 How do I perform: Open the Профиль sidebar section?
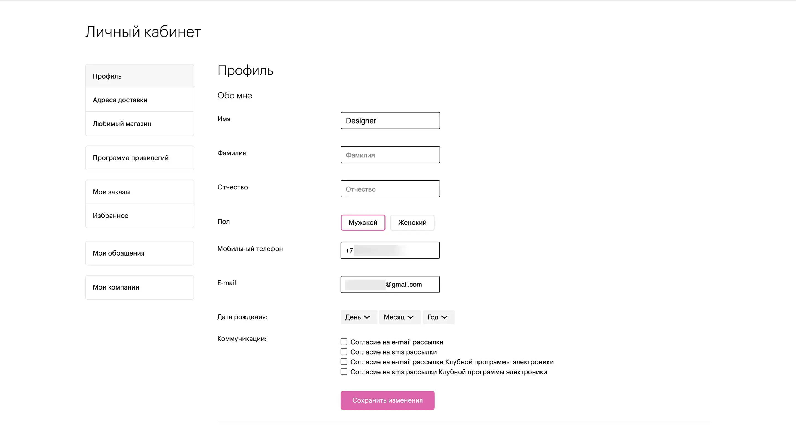point(139,76)
